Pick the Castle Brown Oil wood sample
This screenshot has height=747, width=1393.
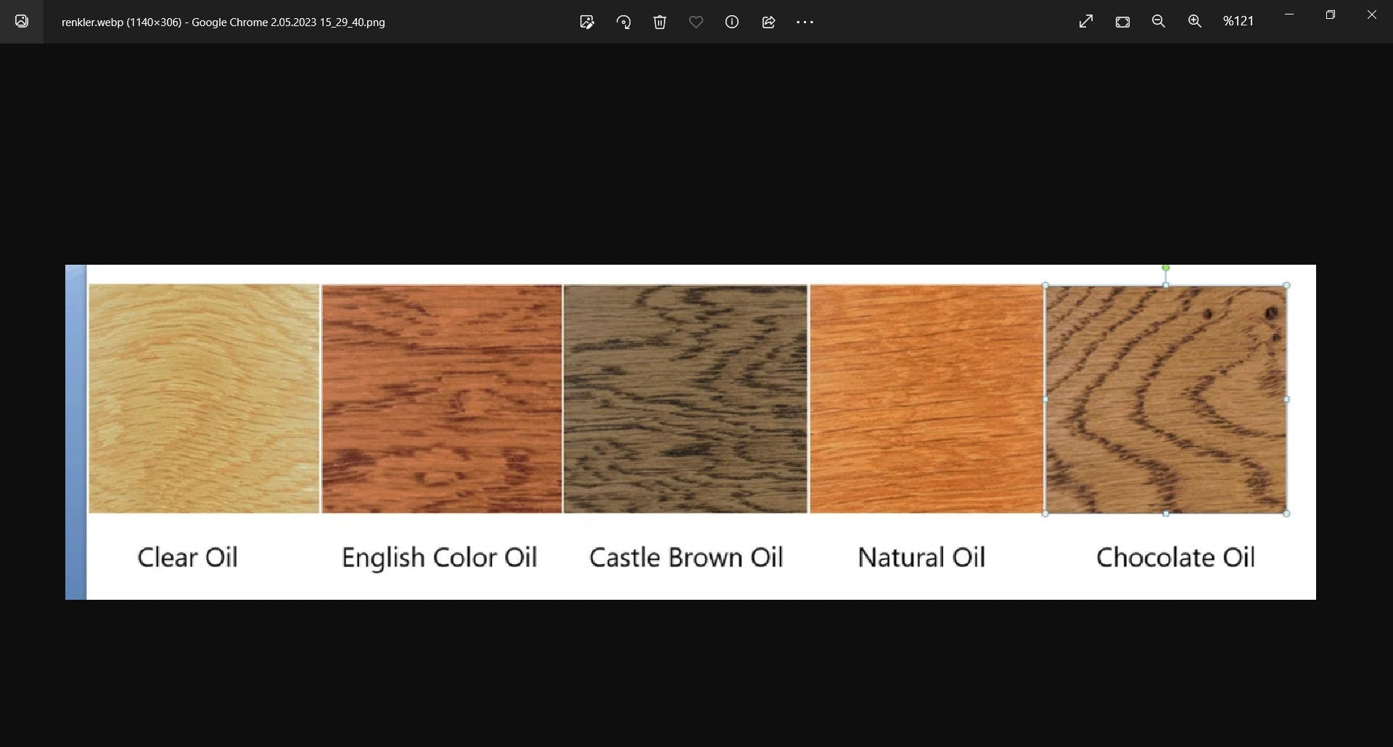coord(685,399)
